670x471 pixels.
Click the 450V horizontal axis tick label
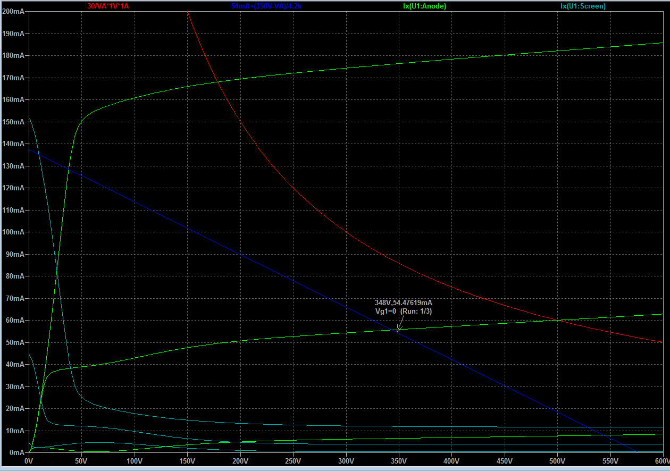tap(505, 461)
